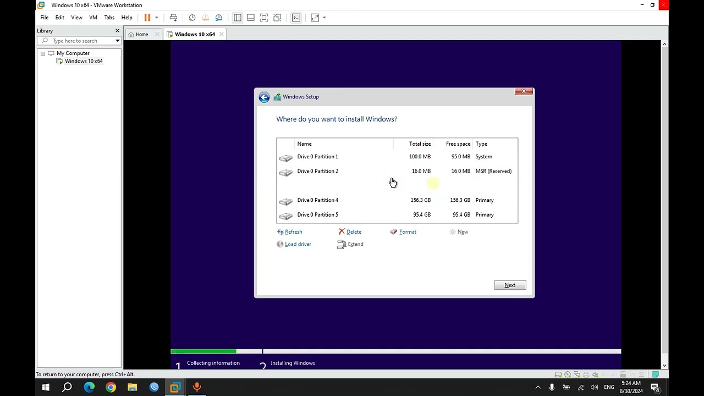Open the Library search dropdown arrow
The image size is (704, 396).
117,41
